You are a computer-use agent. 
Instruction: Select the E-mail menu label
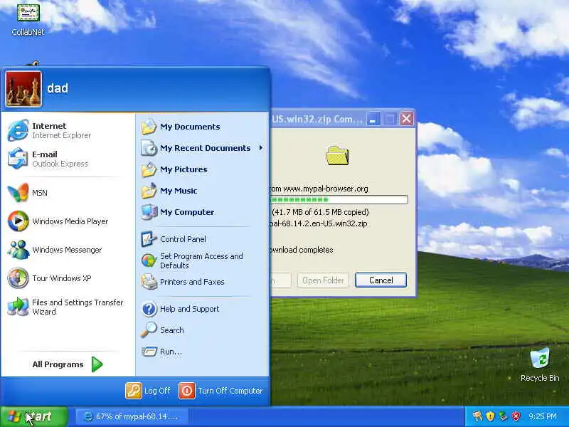[x=45, y=154]
